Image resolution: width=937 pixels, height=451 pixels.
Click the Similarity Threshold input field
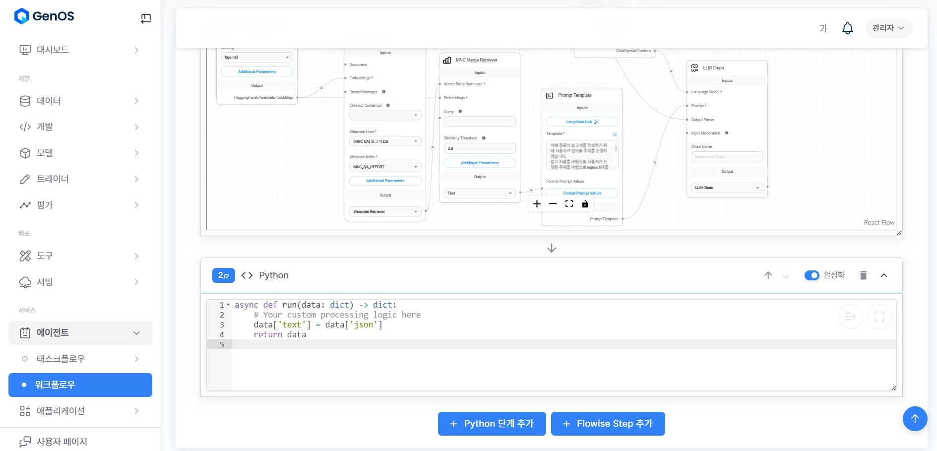pyautogui.click(x=479, y=148)
